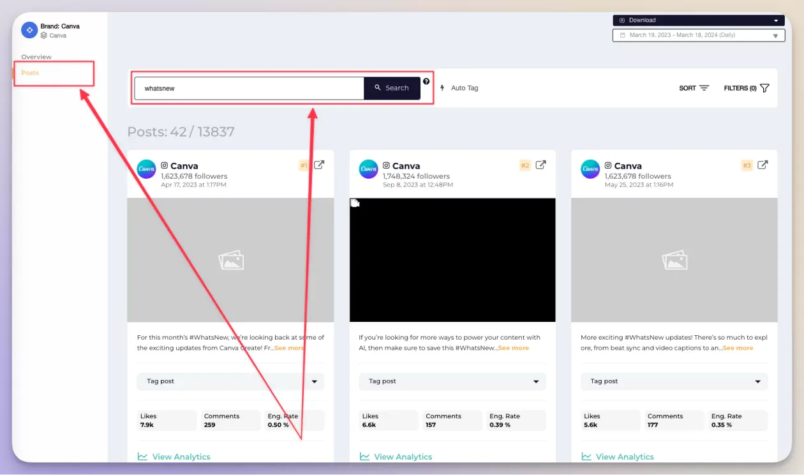The image size is (804, 475).
Task: Click Canva avatar on May 25, 2023 post
Action: (x=590, y=169)
